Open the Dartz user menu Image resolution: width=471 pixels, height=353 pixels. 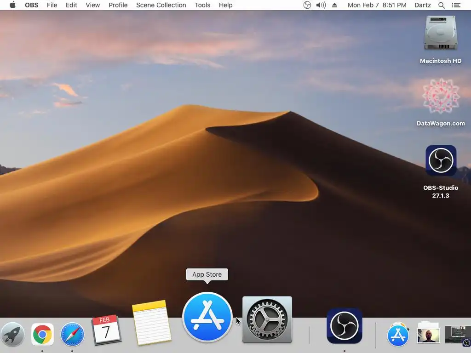point(422,5)
